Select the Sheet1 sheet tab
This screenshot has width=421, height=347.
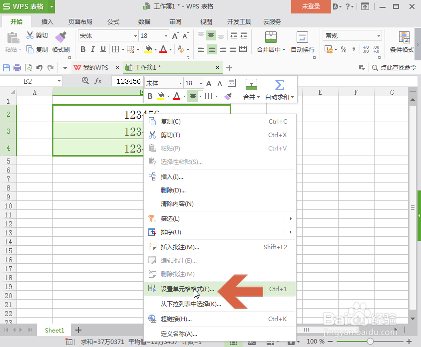[54, 330]
